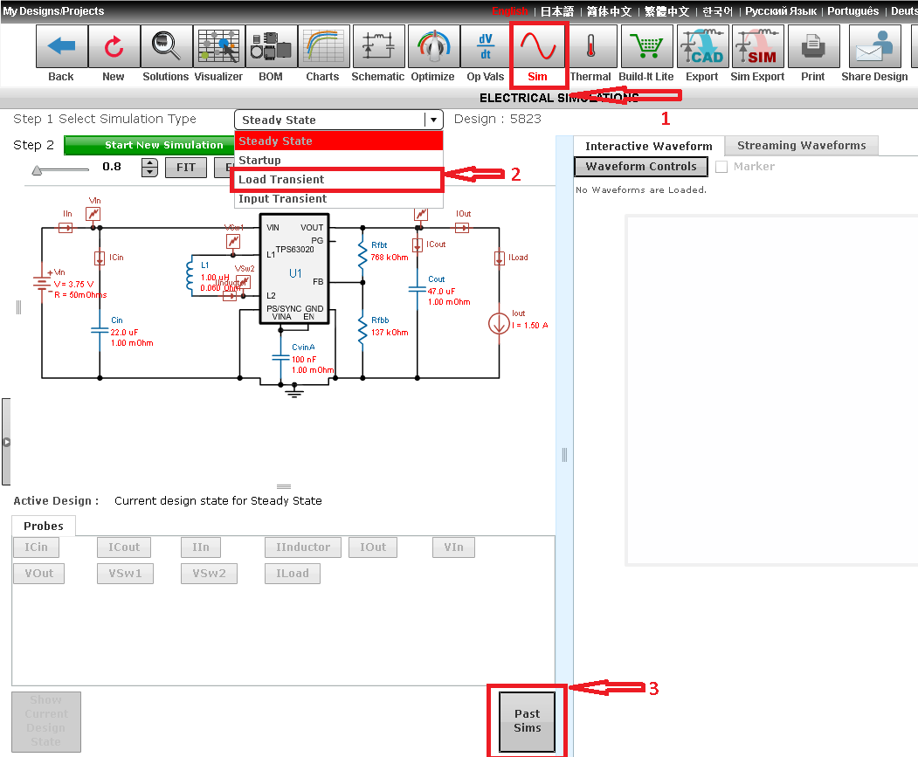Viewport: 918px width, 757px height.
Task: Click the VSw1 voltage probe on schematic
Action: (233, 241)
